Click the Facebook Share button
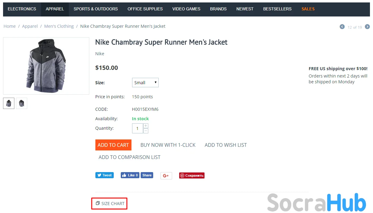 pyautogui.click(x=147, y=175)
